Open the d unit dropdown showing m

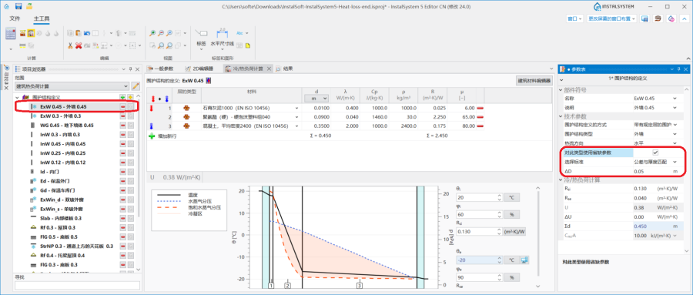pyautogui.click(x=316, y=98)
